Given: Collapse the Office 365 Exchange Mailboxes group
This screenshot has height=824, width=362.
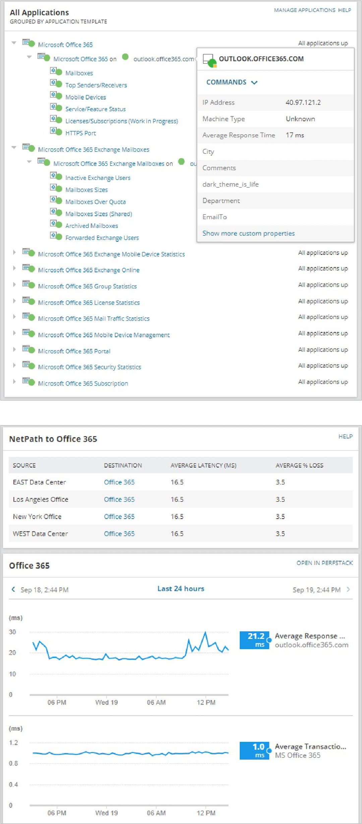Looking at the screenshot, I should 14,147.
